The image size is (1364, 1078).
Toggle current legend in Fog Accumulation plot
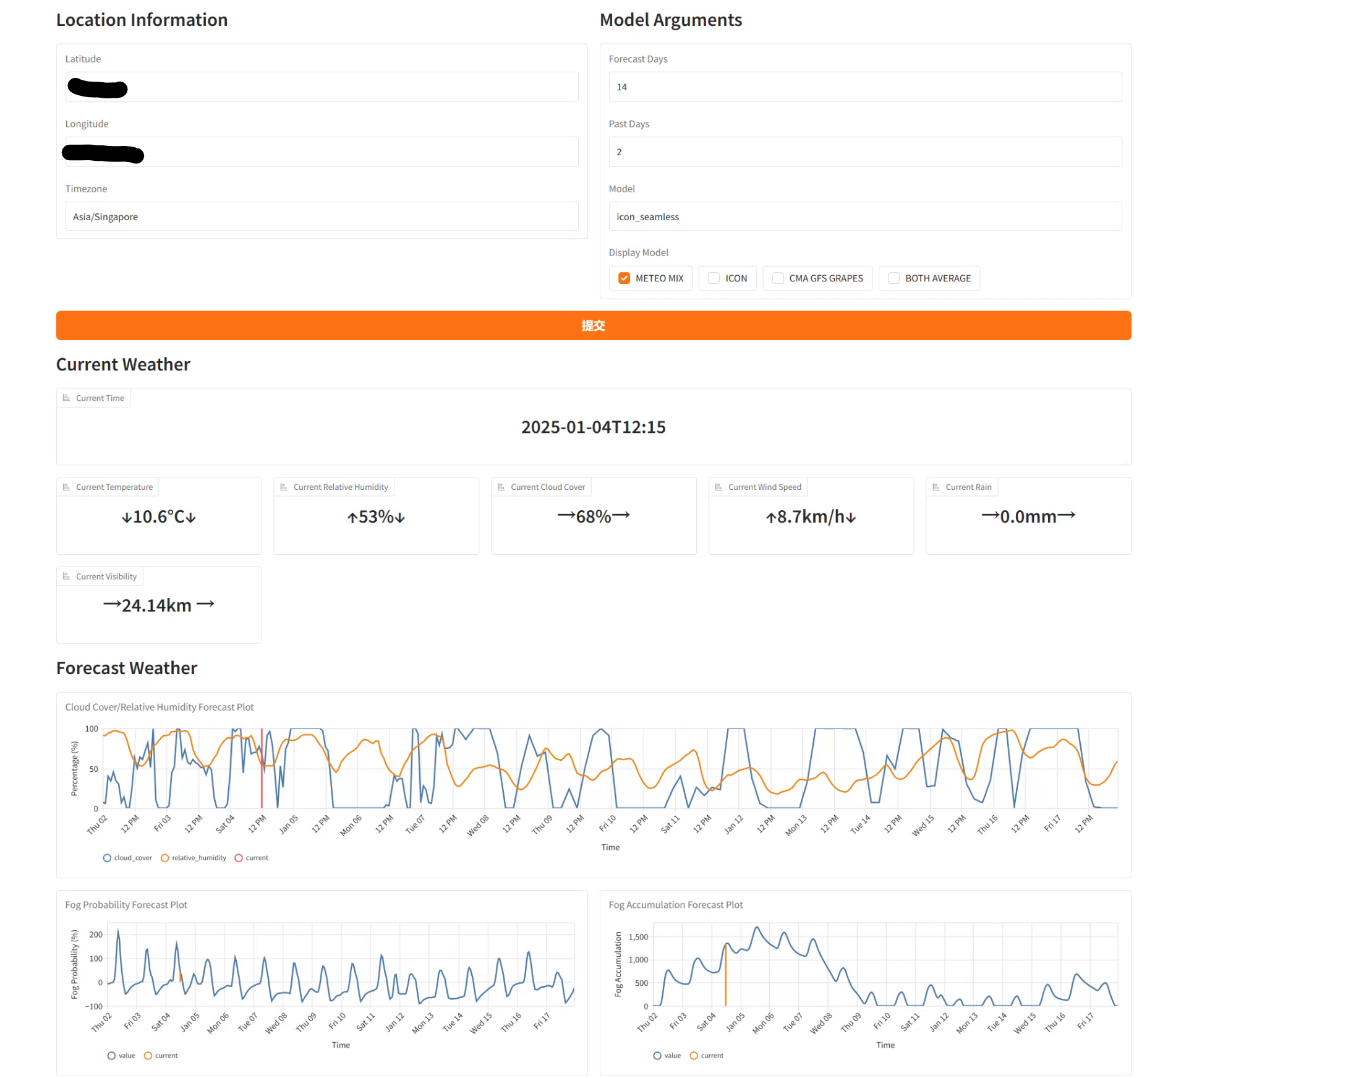pos(694,1056)
